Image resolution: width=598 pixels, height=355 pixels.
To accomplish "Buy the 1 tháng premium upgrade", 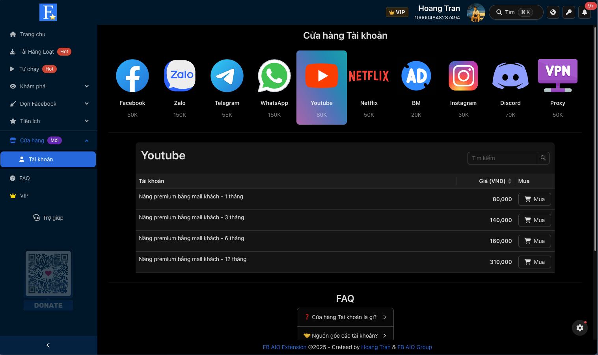I will click(535, 199).
